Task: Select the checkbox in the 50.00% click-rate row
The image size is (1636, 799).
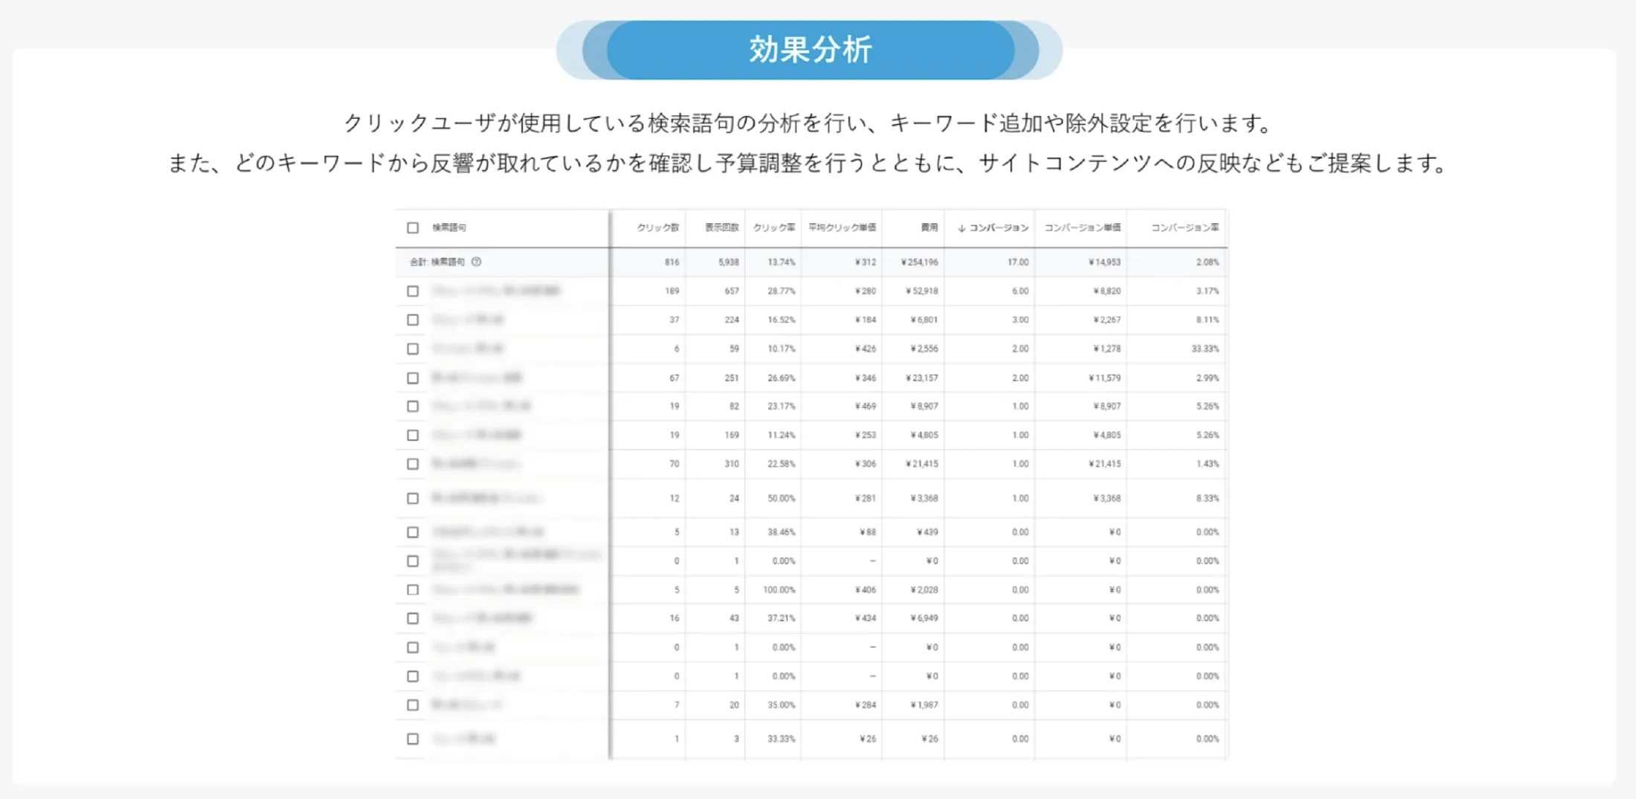Action: click(413, 498)
